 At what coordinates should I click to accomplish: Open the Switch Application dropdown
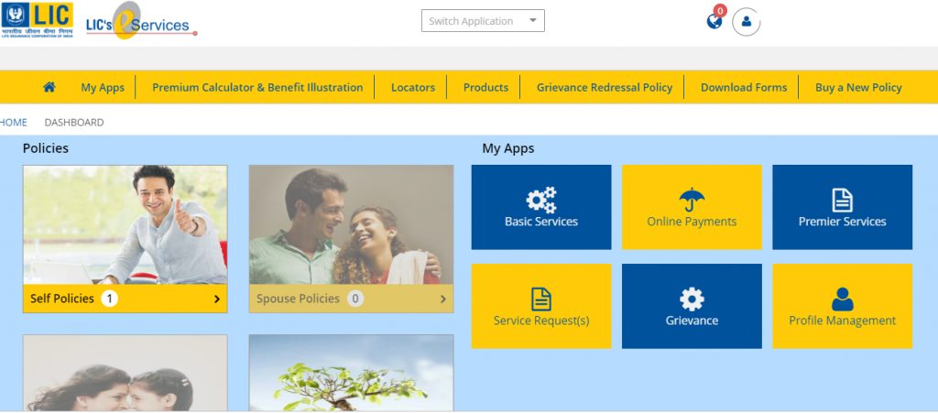coord(483,21)
